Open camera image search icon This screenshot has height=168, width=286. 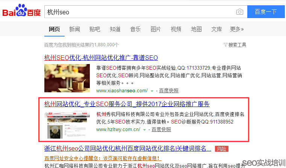tap(239, 12)
